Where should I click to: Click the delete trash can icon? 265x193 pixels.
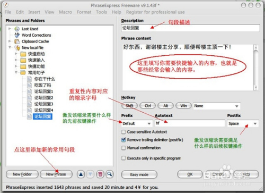point(100,174)
